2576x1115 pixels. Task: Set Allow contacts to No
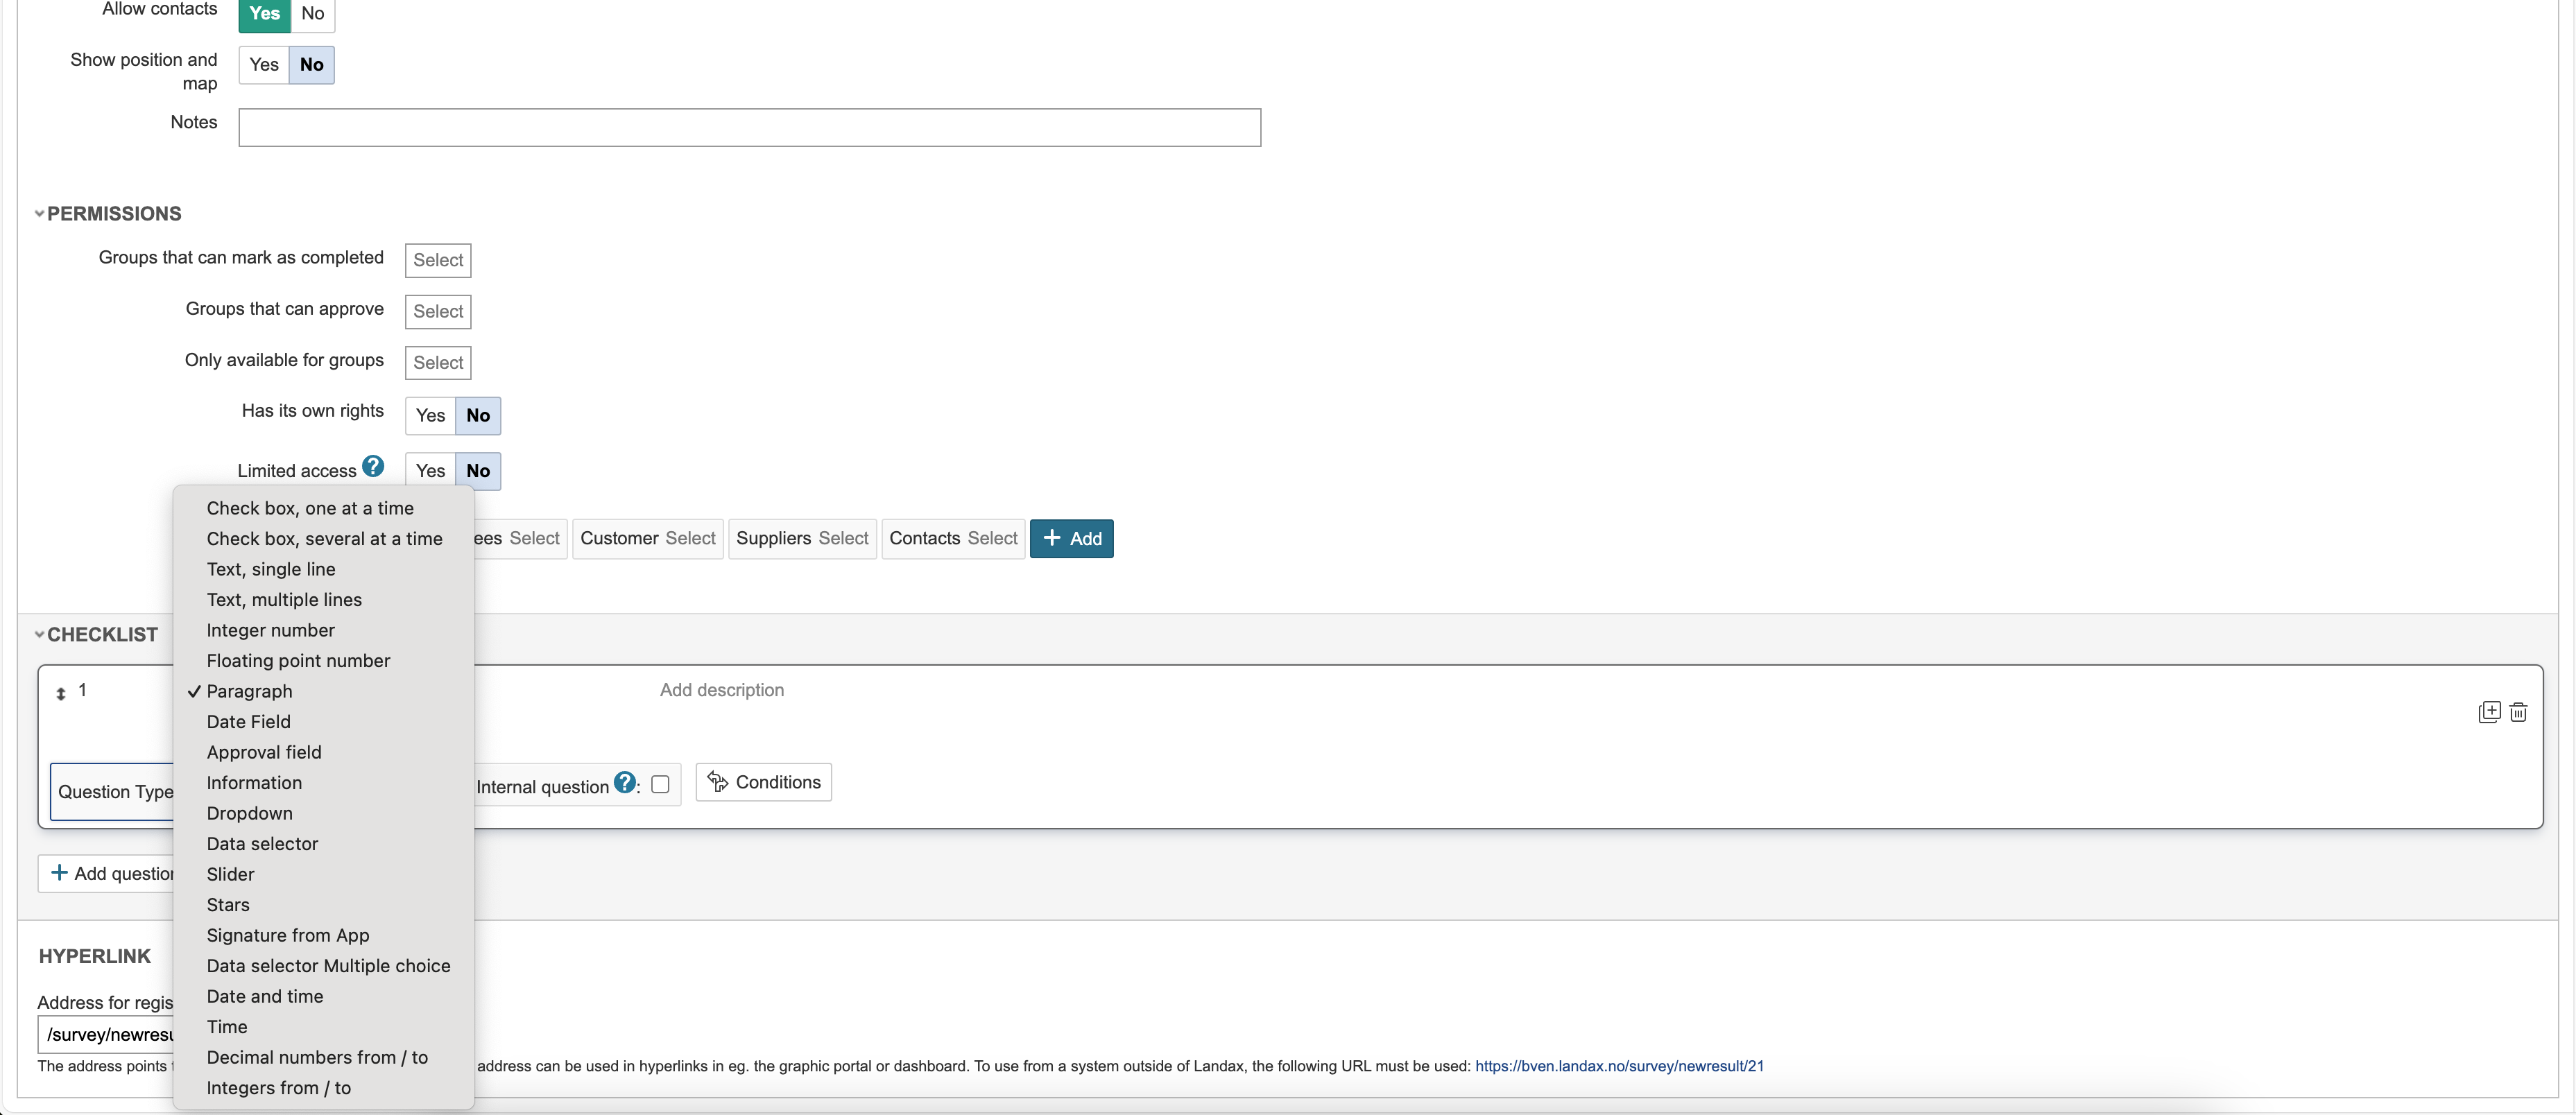pyautogui.click(x=313, y=14)
